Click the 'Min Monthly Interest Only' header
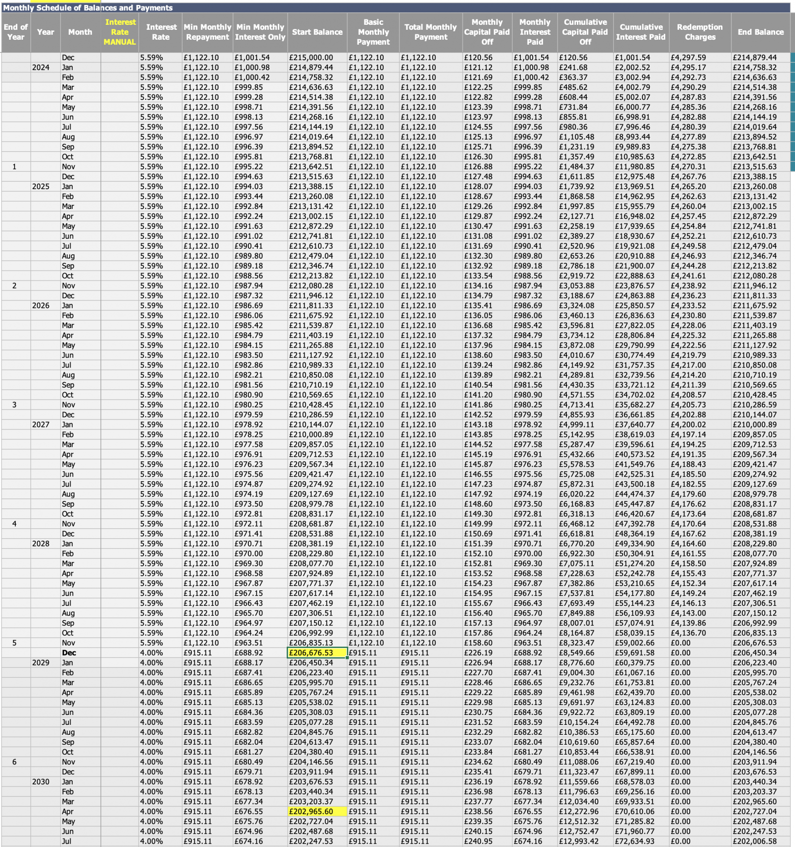The width and height of the screenshot is (795, 847). pyautogui.click(x=260, y=32)
